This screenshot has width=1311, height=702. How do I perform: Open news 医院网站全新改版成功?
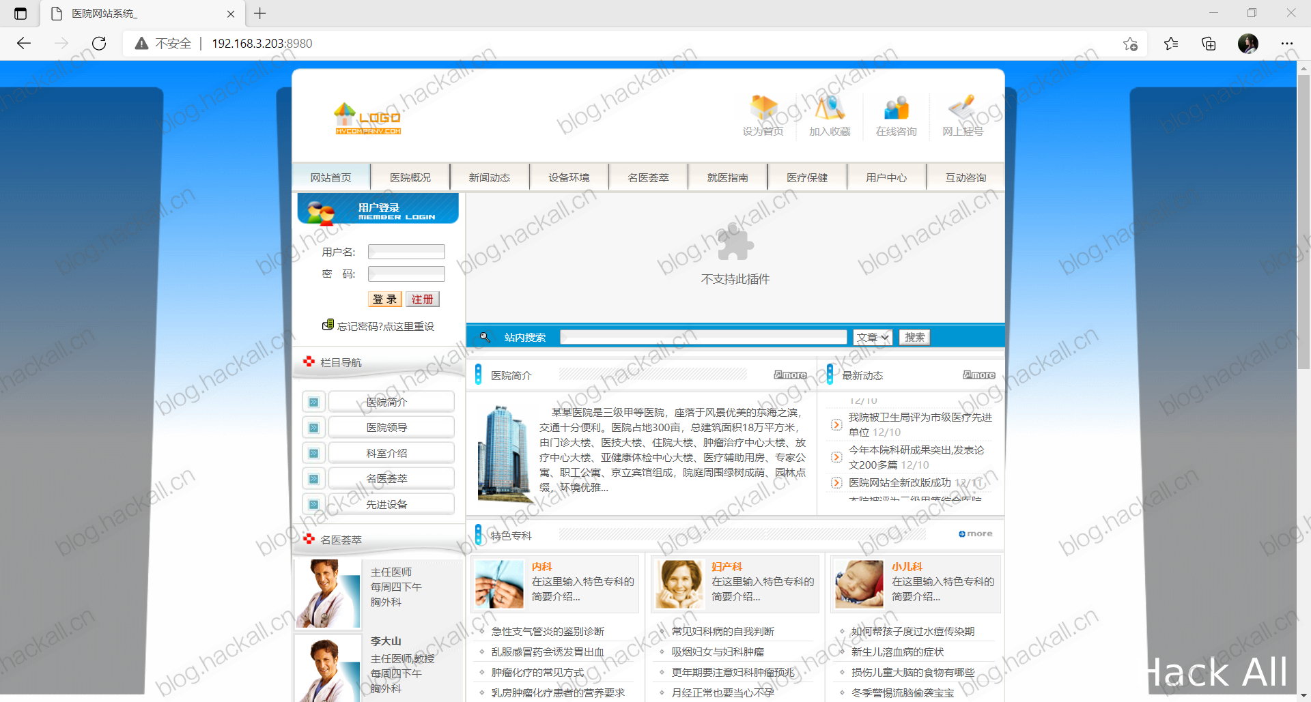(x=899, y=482)
